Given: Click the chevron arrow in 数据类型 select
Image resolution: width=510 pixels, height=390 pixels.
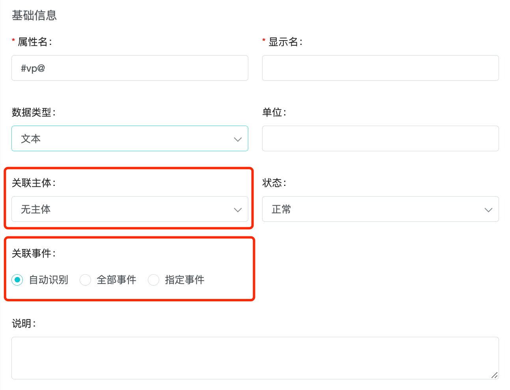Looking at the screenshot, I should click(238, 139).
